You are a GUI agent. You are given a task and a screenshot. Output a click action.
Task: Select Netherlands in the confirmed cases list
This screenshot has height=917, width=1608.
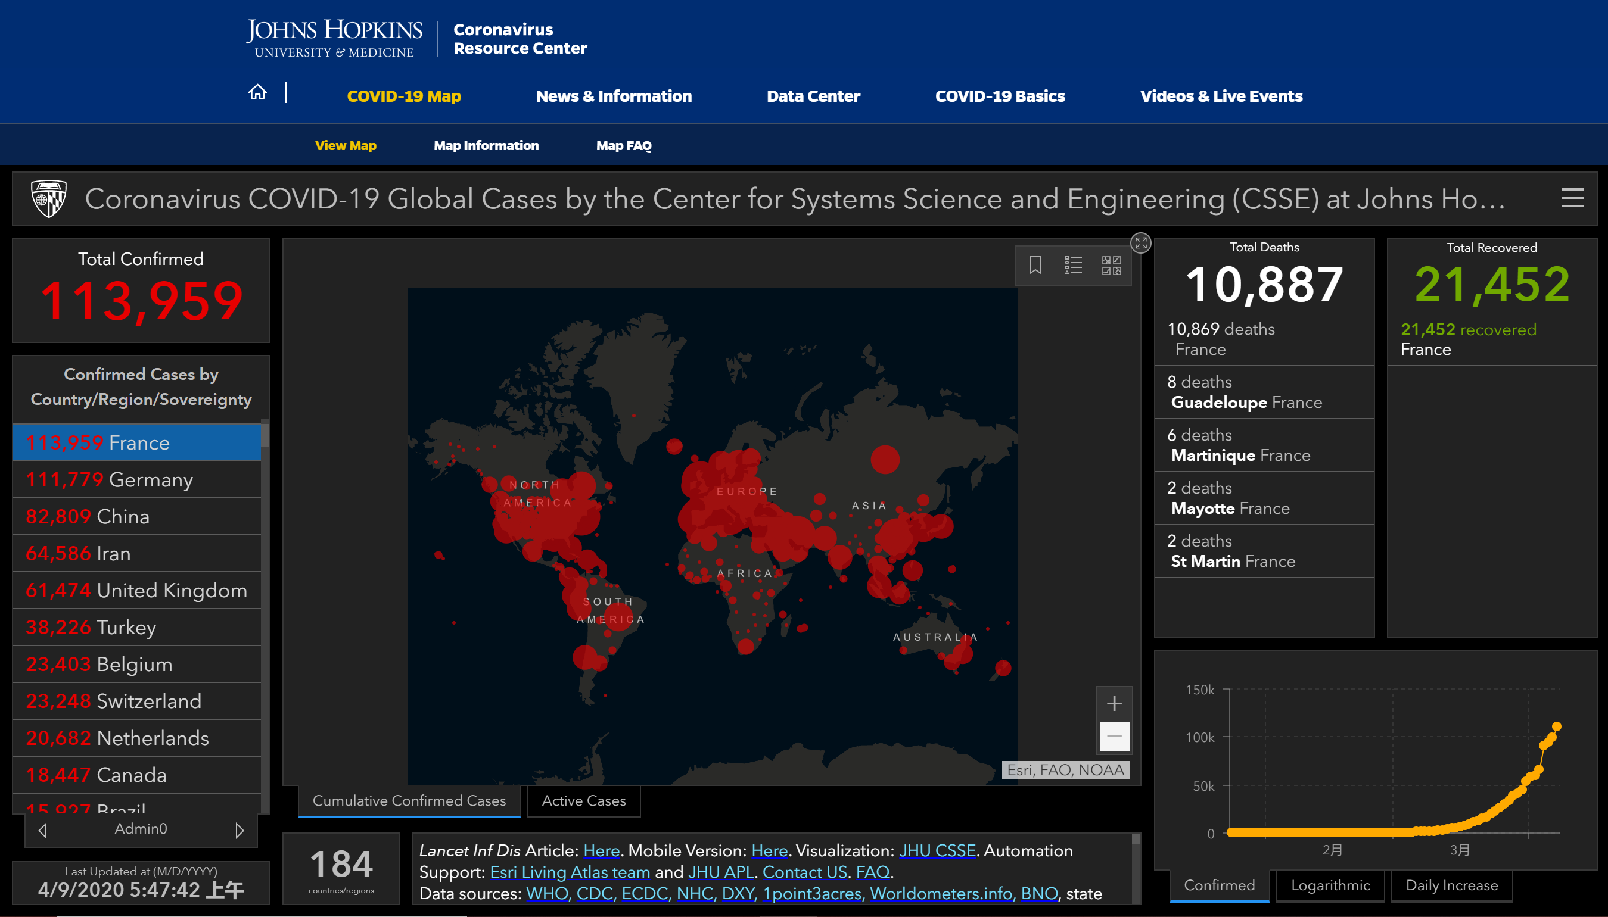(136, 738)
